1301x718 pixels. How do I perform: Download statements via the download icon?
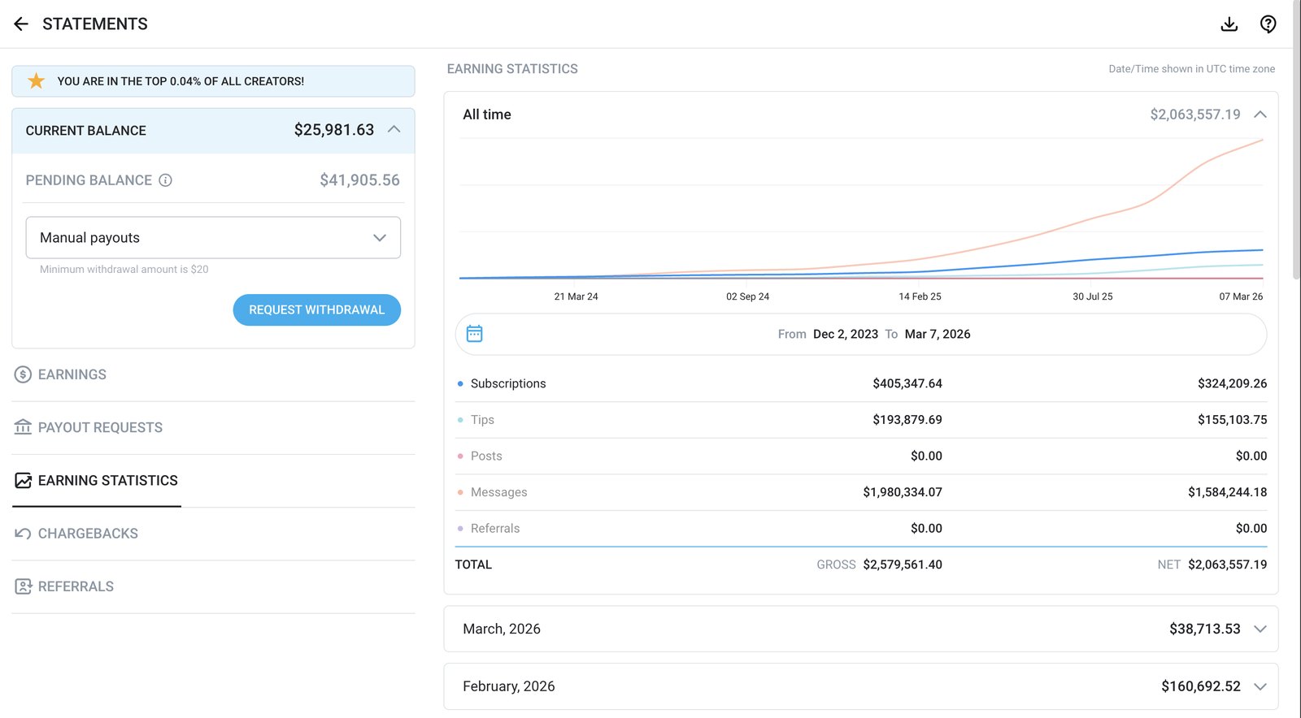click(x=1229, y=24)
